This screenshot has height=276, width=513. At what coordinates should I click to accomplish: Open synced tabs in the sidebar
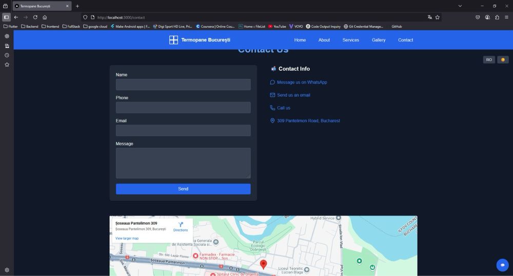point(7,46)
